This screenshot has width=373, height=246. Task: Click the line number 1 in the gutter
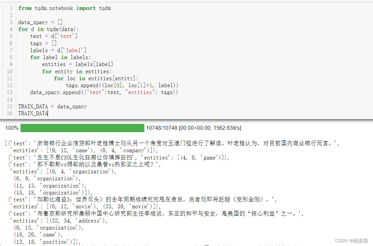click(x=11, y=8)
